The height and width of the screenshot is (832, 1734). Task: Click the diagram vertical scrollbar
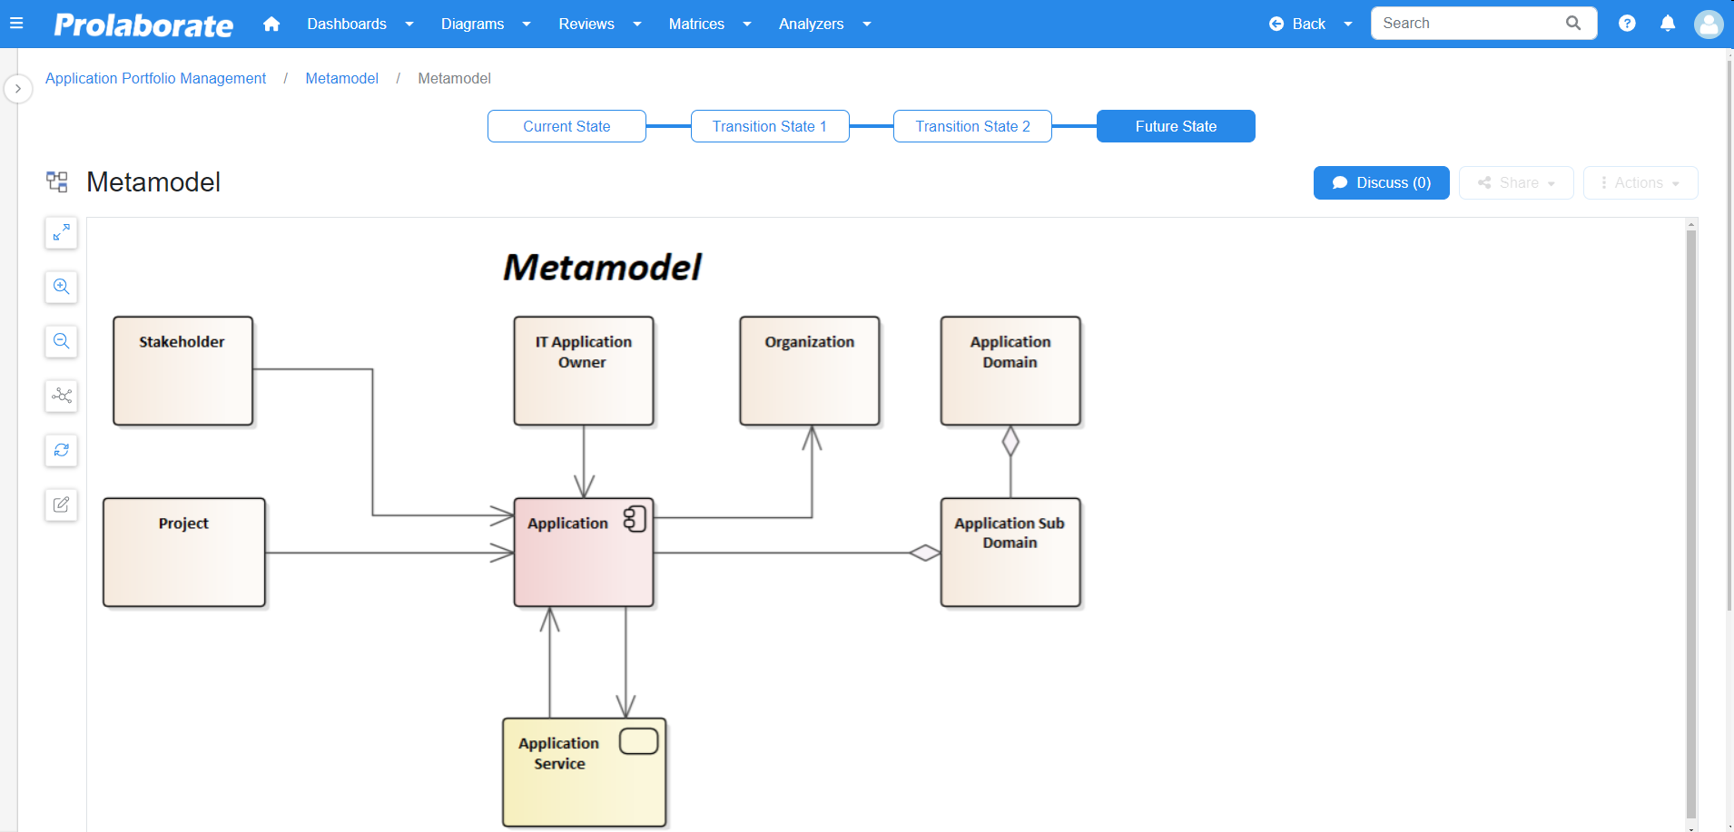[x=1691, y=524]
